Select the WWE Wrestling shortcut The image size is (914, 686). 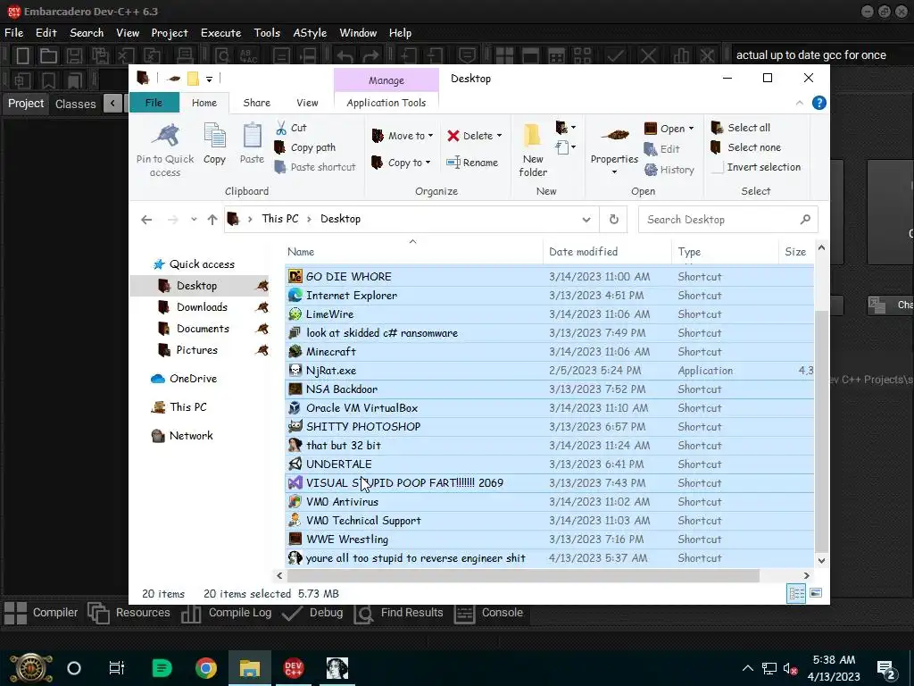pos(550,539)
